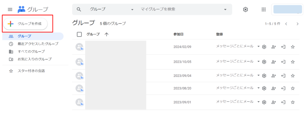Open group settings for 2023/08/20 row
Viewport: 306px width, 138px height.
264,88
